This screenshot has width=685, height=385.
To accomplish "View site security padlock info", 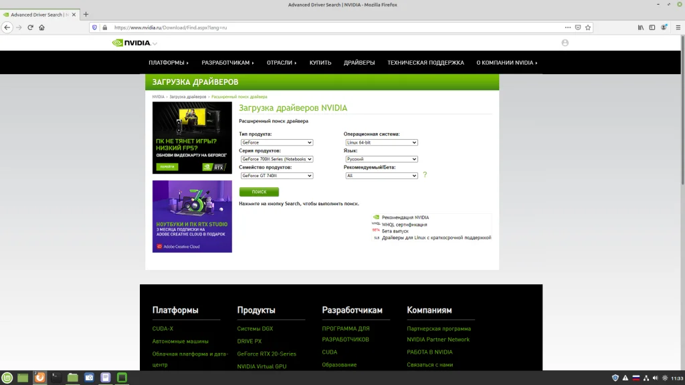I will click(x=105, y=27).
